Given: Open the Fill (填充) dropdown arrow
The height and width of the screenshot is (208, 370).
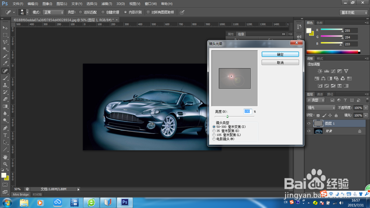Looking at the screenshot, I should (x=366, y=115).
